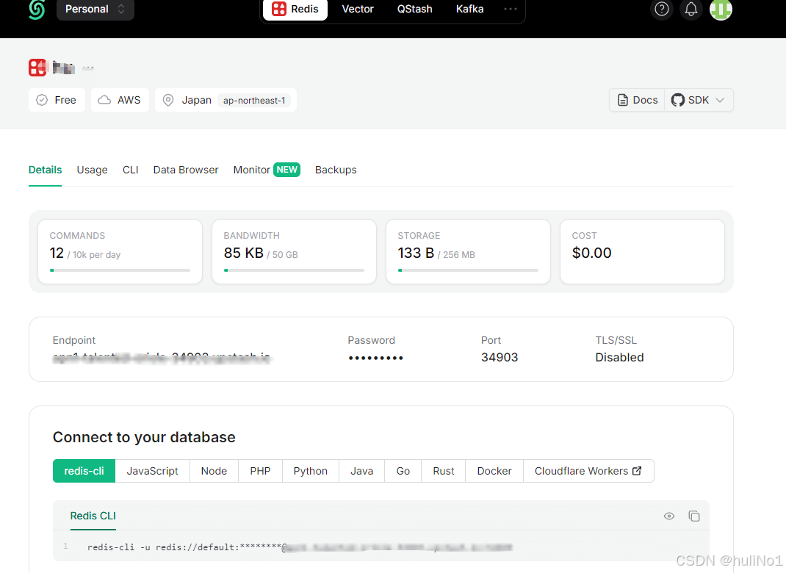The image size is (786, 573).
Task: Select the Python connection tab
Action: (x=310, y=471)
